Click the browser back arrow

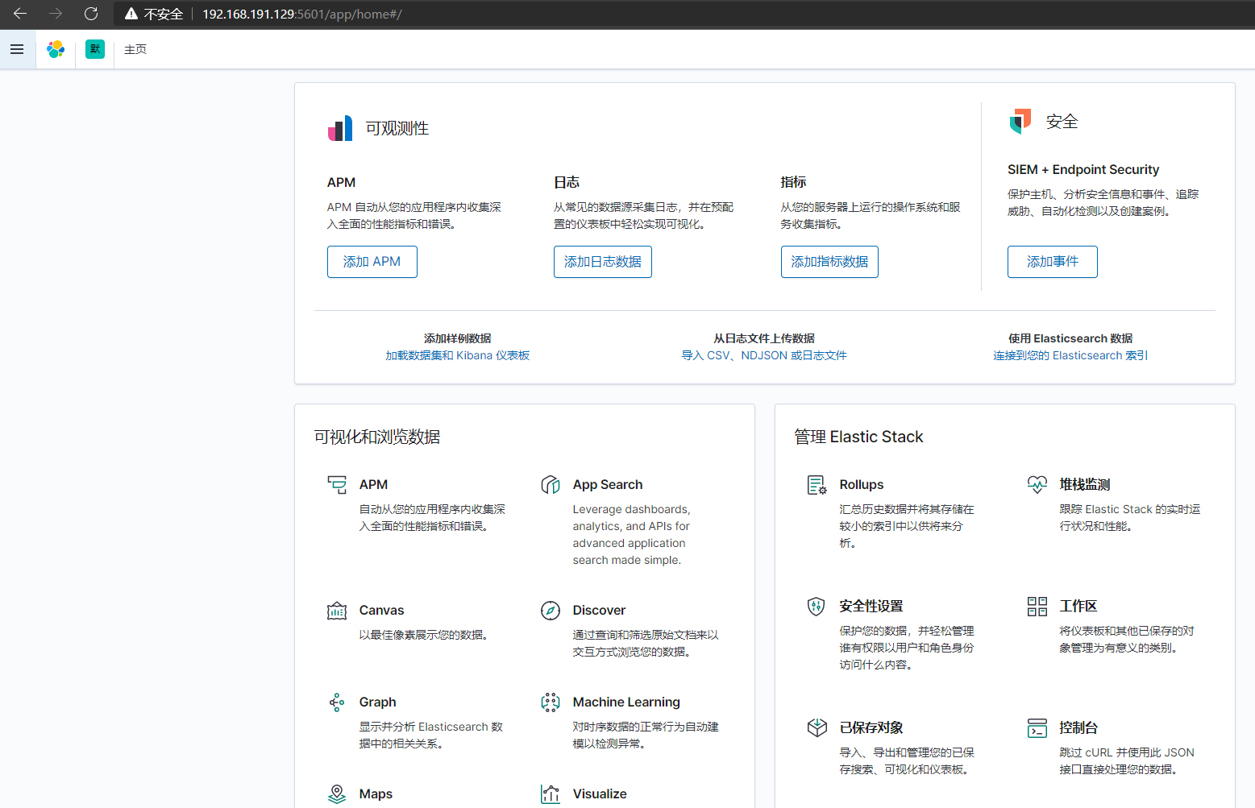tap(20, 14)
